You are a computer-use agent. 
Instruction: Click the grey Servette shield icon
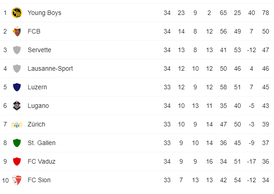tap(17, 50)
